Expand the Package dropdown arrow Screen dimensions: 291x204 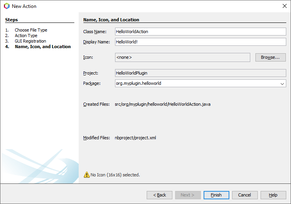(282, 84)
